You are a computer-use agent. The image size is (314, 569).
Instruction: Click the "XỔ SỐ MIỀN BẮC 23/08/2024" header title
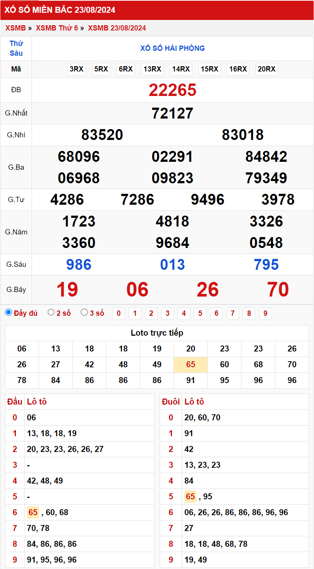[x=60, y=10]
